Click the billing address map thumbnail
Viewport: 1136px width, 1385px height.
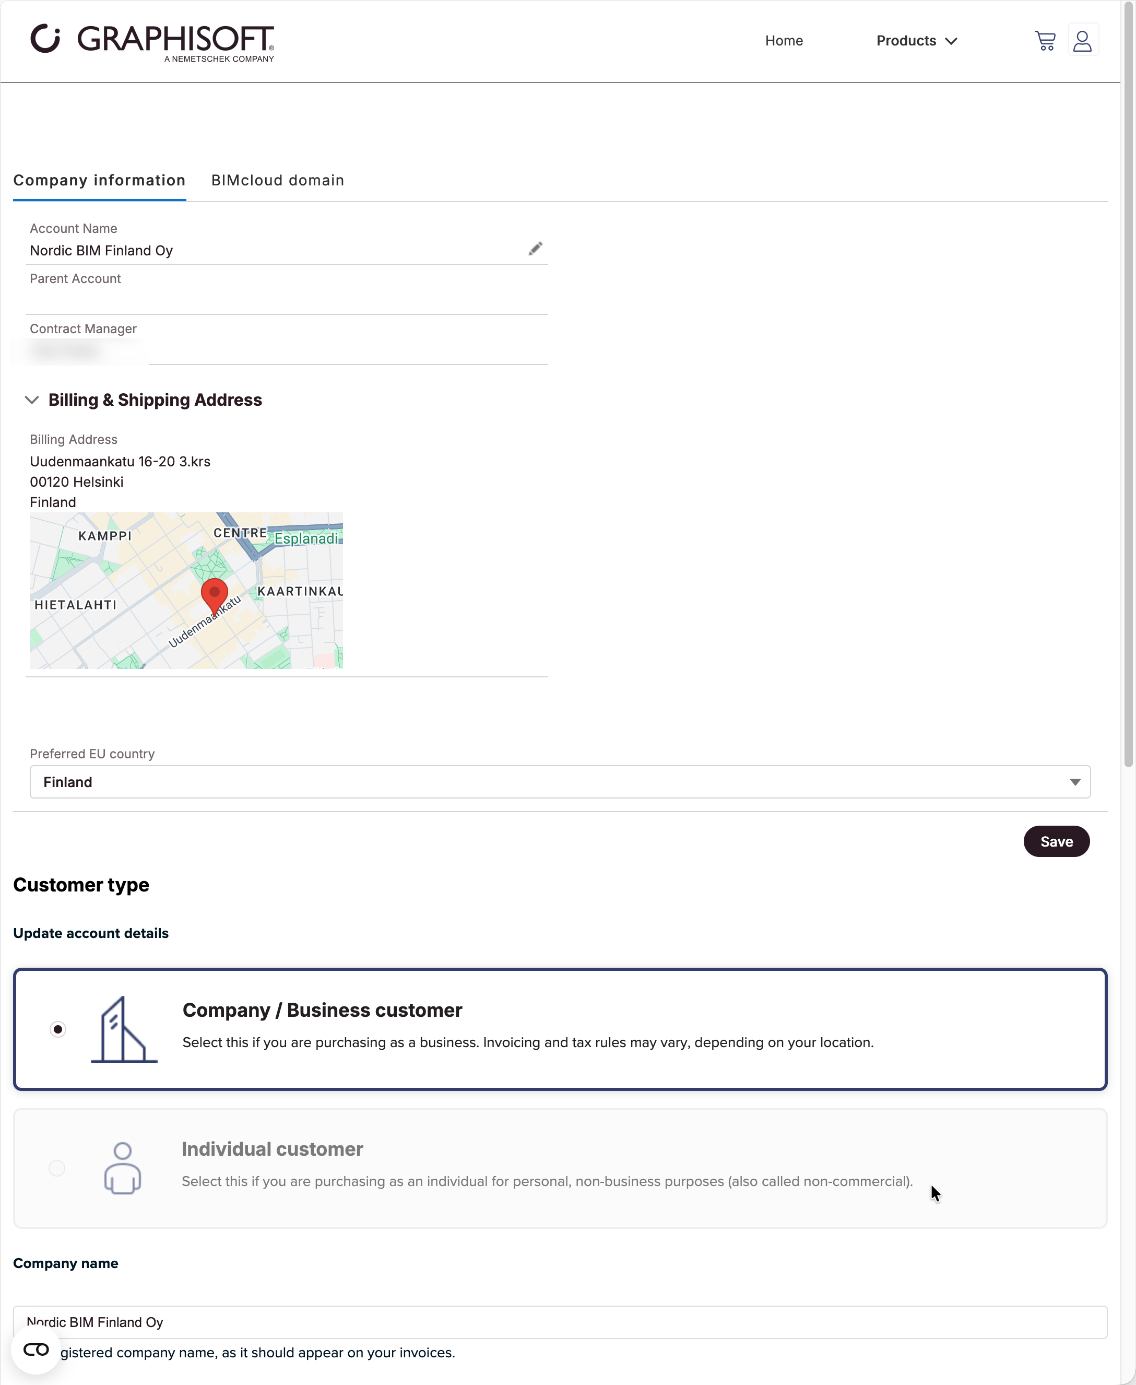[186, 591]
